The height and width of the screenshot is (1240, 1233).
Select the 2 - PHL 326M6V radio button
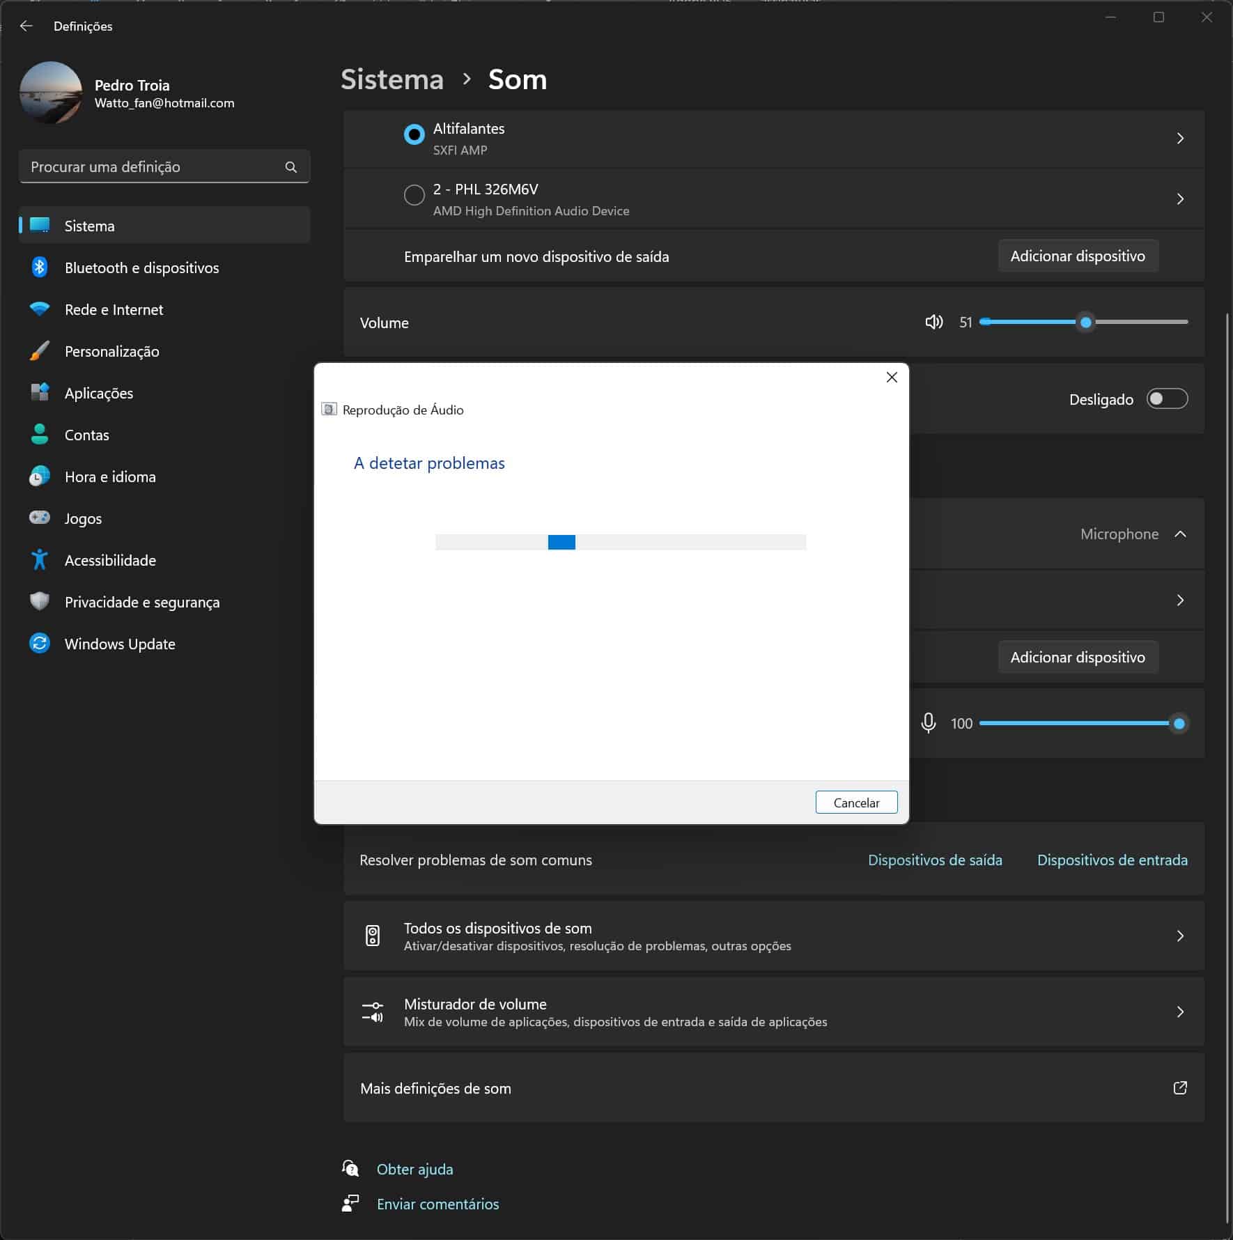tap(414, 195)
